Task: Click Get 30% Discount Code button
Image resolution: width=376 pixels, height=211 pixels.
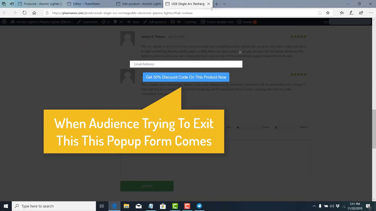Action: 186,77
